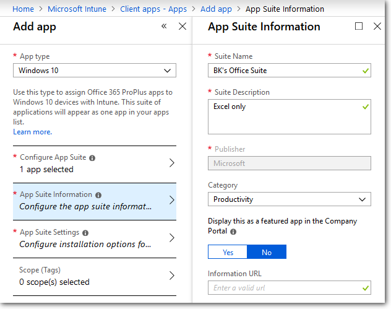391x309 pixels.
Task: Collapse the Add app blade with double chevron
Action: 164,27
